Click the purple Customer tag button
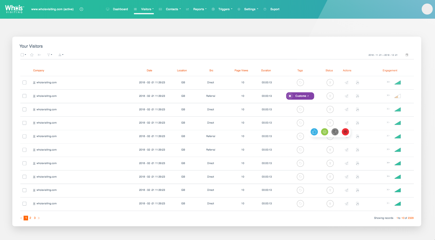435x240 pixels. 300,96
